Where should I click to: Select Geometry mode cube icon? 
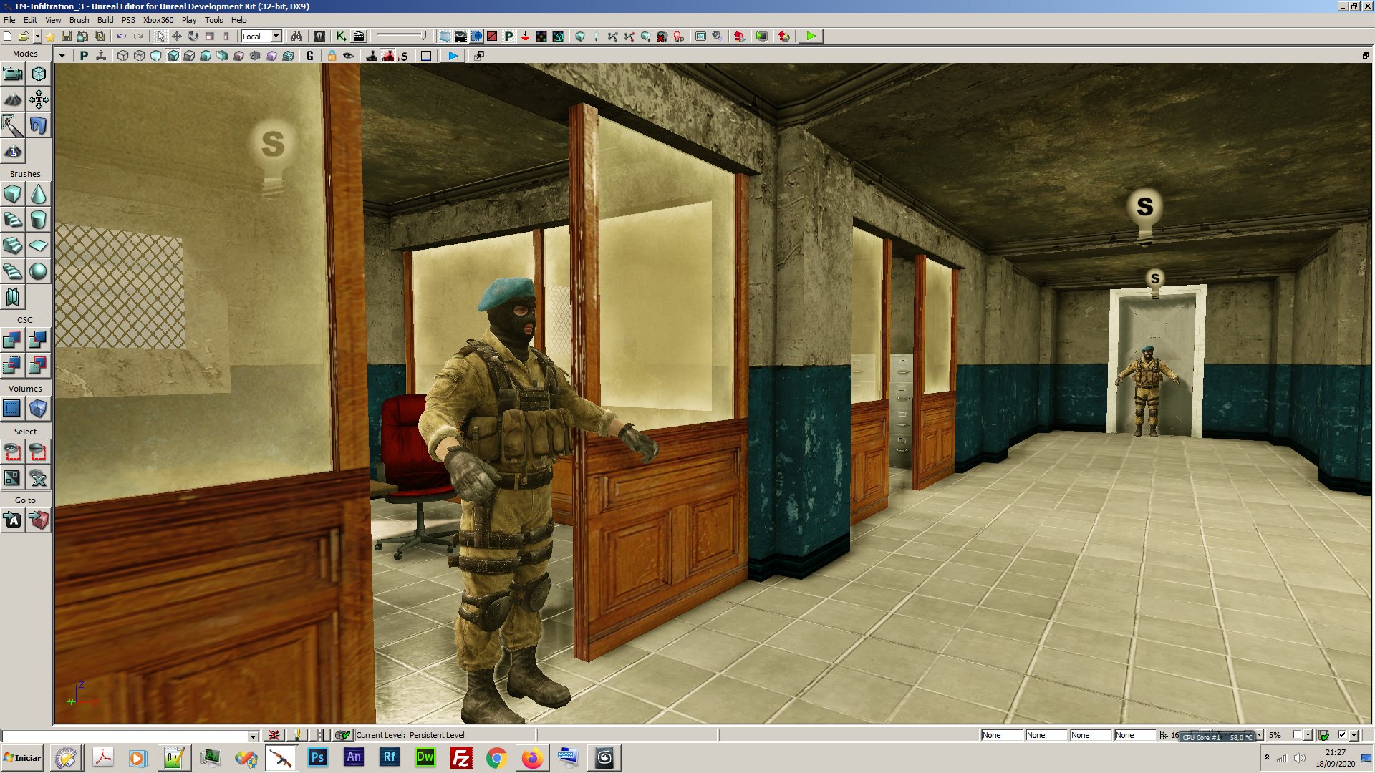39,74
